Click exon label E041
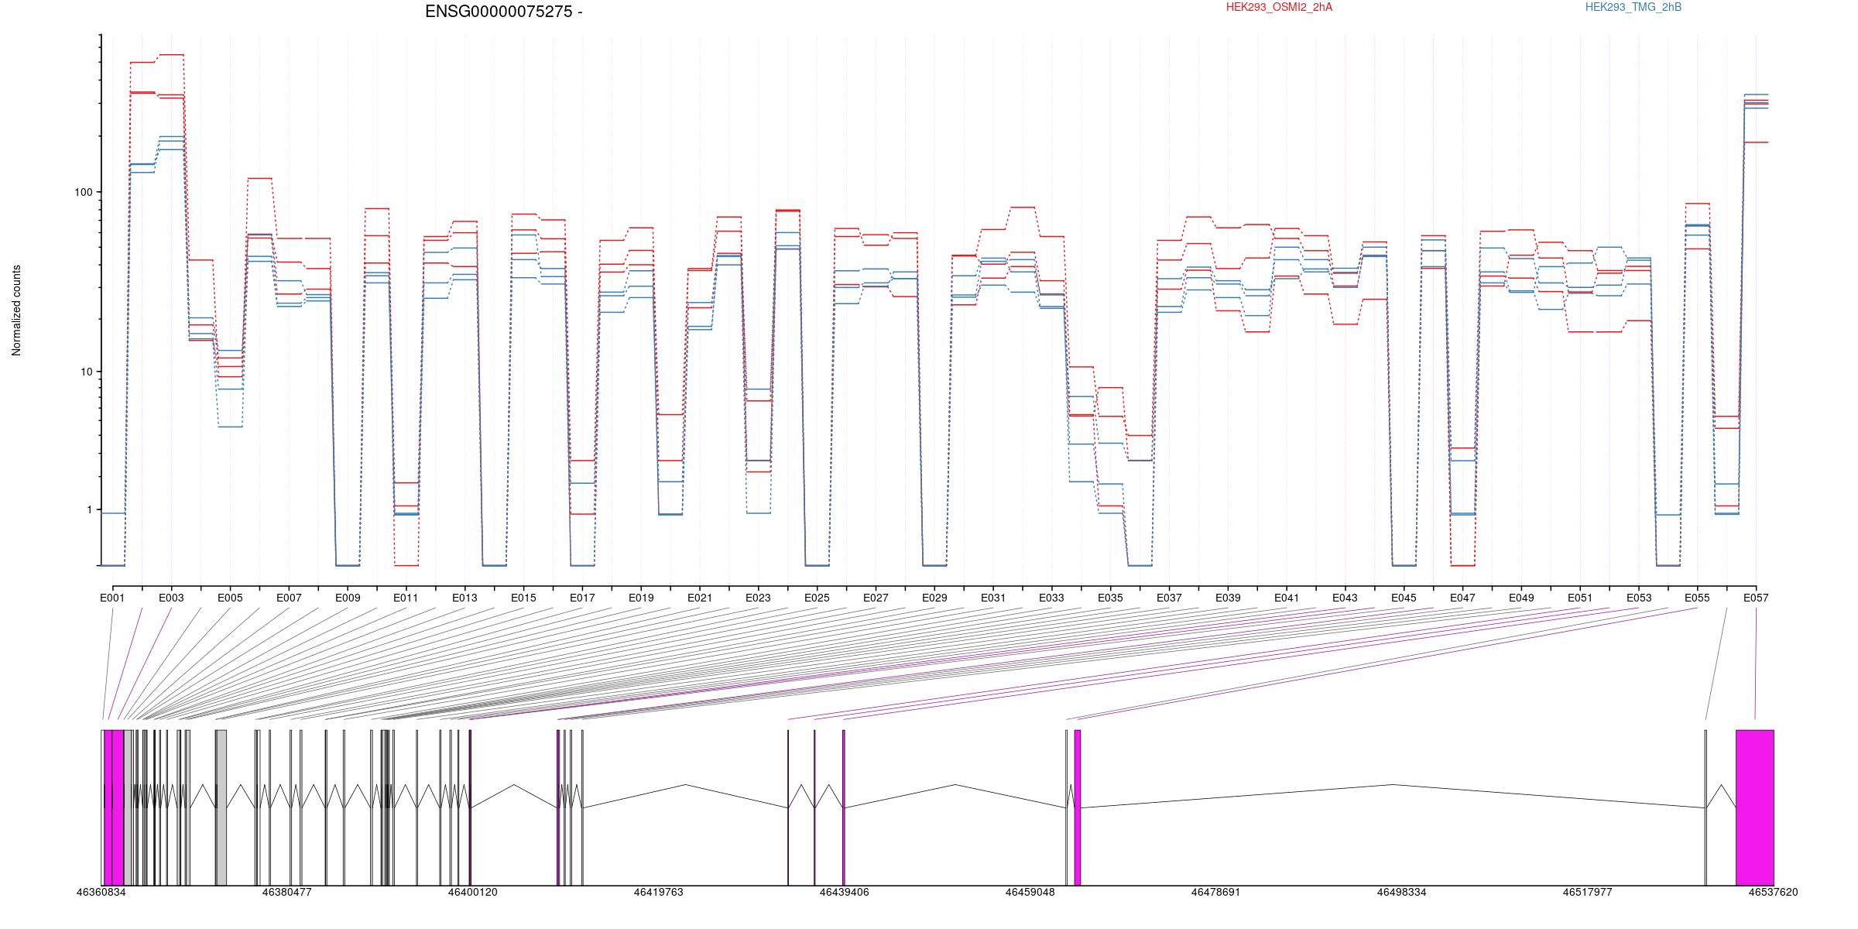The image size is (1858, 929). click(x=1287, y=598)
